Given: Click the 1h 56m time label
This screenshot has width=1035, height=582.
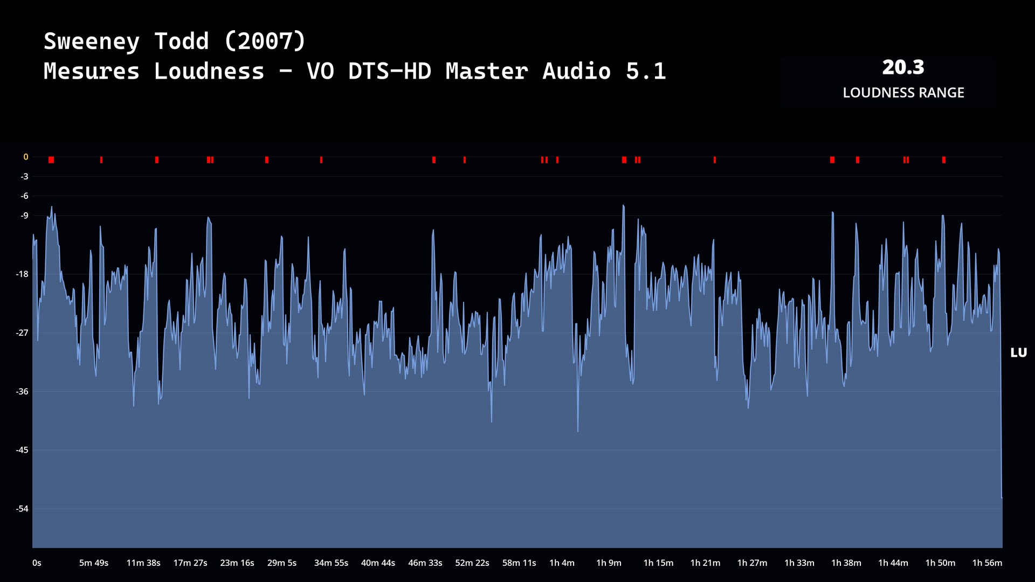Looking at the screenshot, I should (x=987, y=563).
